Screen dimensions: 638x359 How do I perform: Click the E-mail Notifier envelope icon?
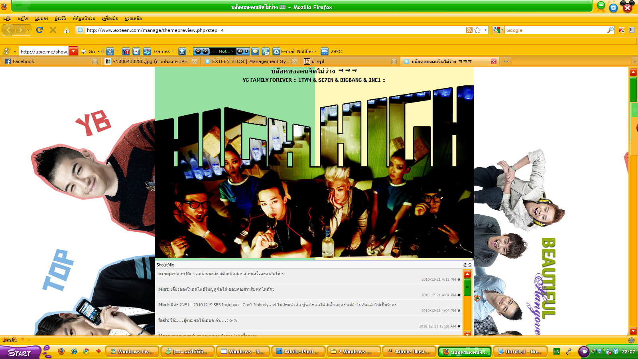click(276, 51)
